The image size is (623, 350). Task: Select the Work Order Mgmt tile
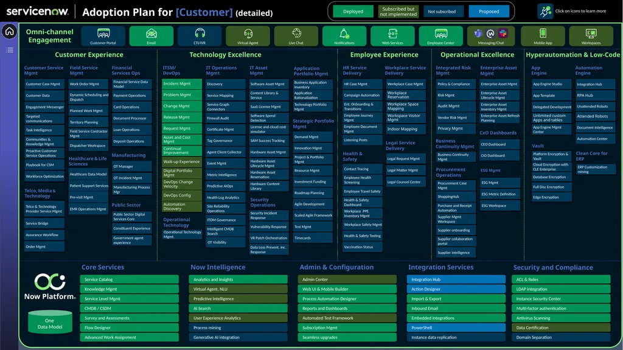pyautogui.click(x=88, y=84)
